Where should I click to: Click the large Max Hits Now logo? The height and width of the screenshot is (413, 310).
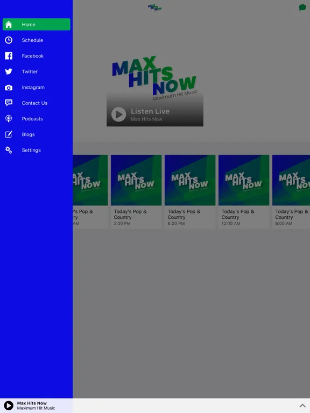pyautogui.click(x=155, y=77)
